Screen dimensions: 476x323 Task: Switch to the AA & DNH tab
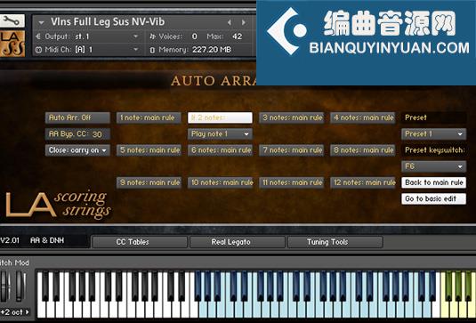coord(47,241)
